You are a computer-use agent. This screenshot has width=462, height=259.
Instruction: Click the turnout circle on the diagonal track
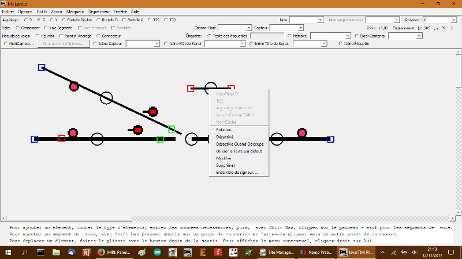point(106,98)
